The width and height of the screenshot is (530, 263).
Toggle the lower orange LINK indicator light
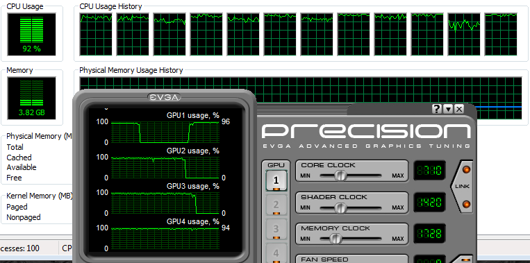click(466, 204)
